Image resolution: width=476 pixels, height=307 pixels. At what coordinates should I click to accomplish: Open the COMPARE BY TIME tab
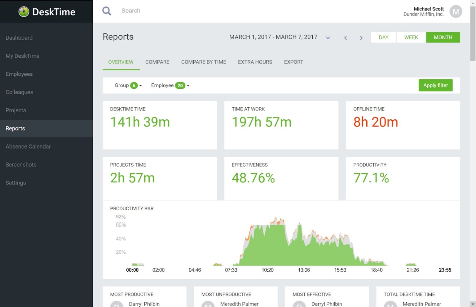tap(204, 62)
